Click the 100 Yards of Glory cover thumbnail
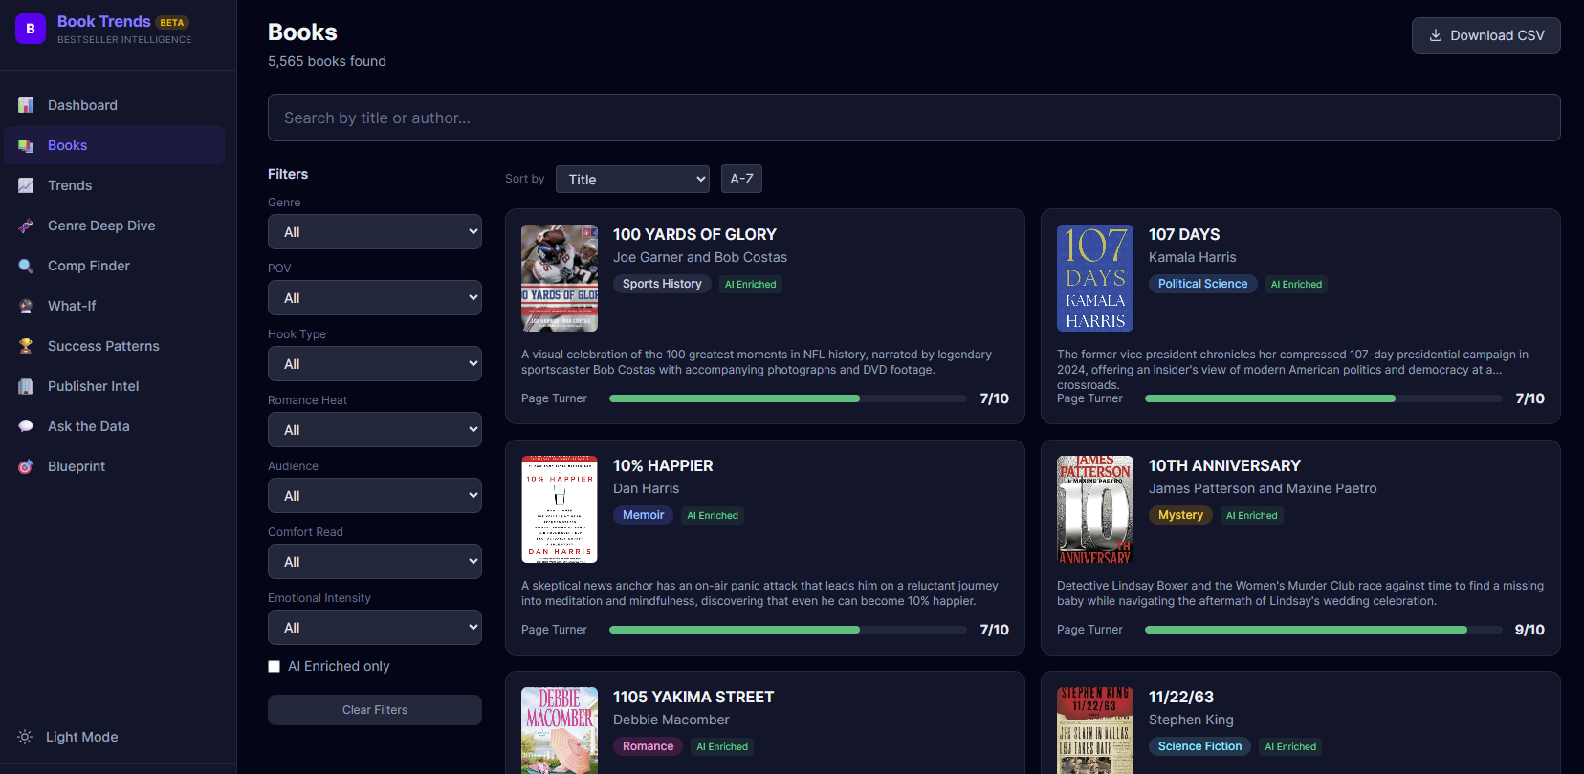Viewport: 1584px width, 774px height. click(560, 278)
